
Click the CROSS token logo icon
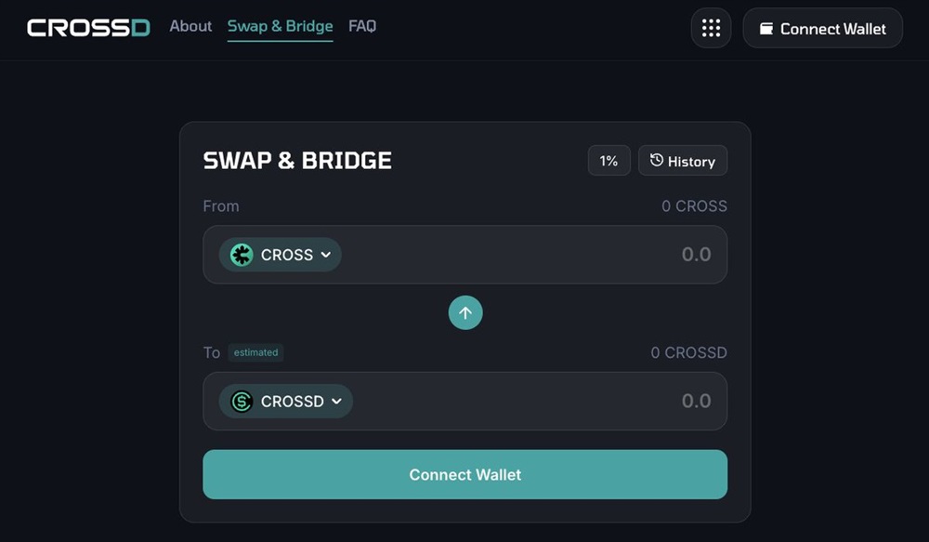[242, 255]
